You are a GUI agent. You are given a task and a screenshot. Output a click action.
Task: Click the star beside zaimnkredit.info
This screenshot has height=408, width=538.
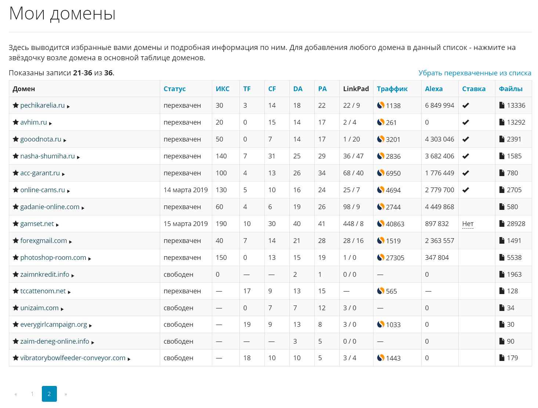point(16,275)
